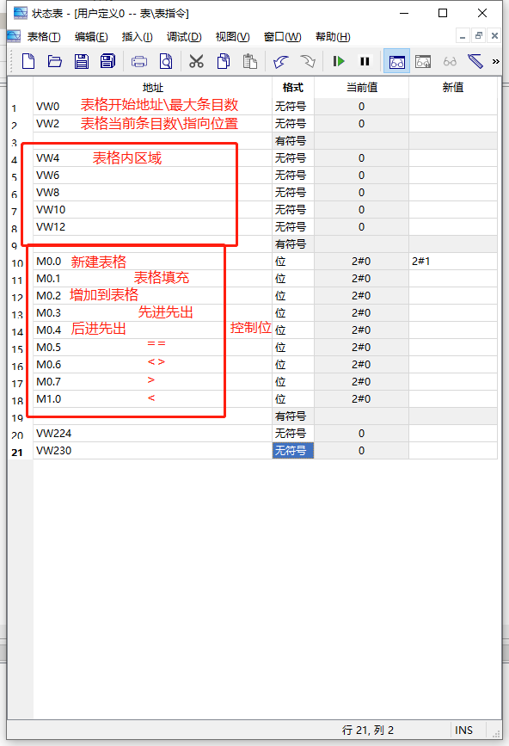Click the app icon in the title bar
Image resolution: width=509 pixels, height=746 pixels.
pos(21,13)
